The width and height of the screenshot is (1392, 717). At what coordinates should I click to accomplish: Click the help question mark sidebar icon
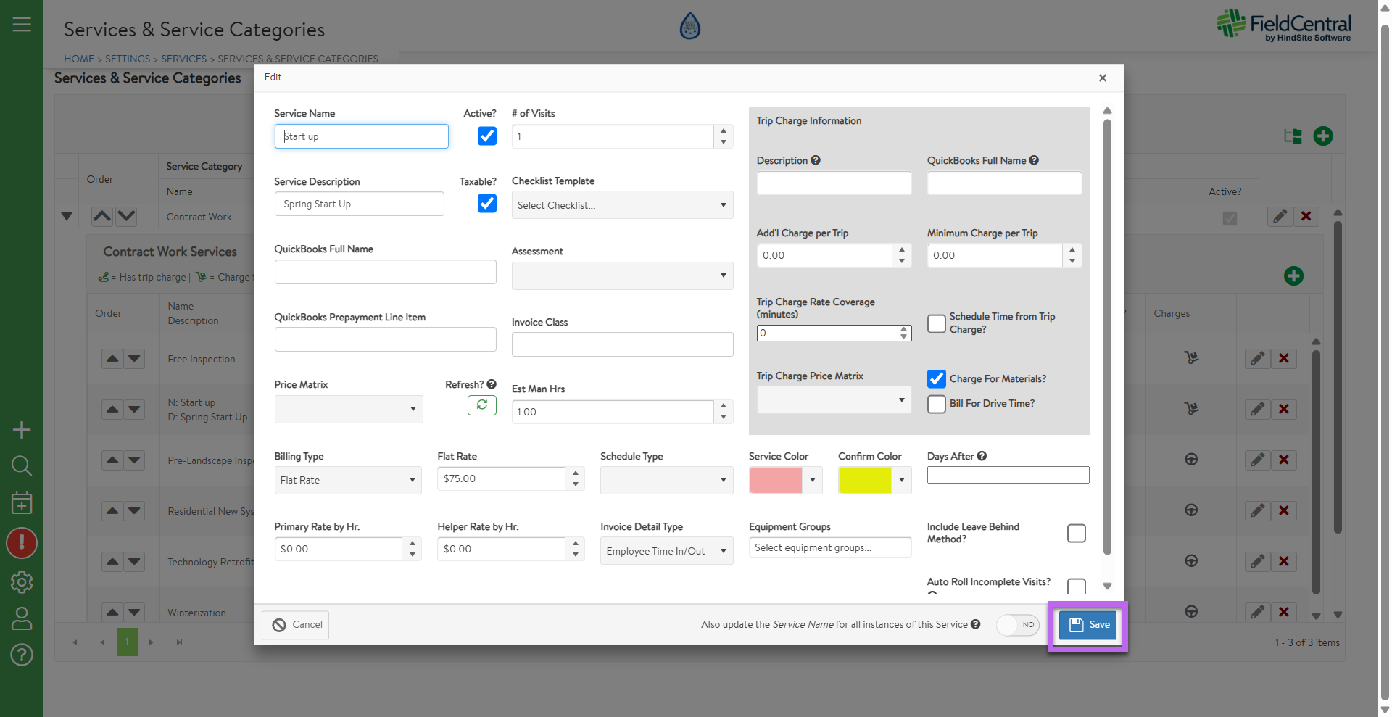pyautogui.click(x=22, y=655)
